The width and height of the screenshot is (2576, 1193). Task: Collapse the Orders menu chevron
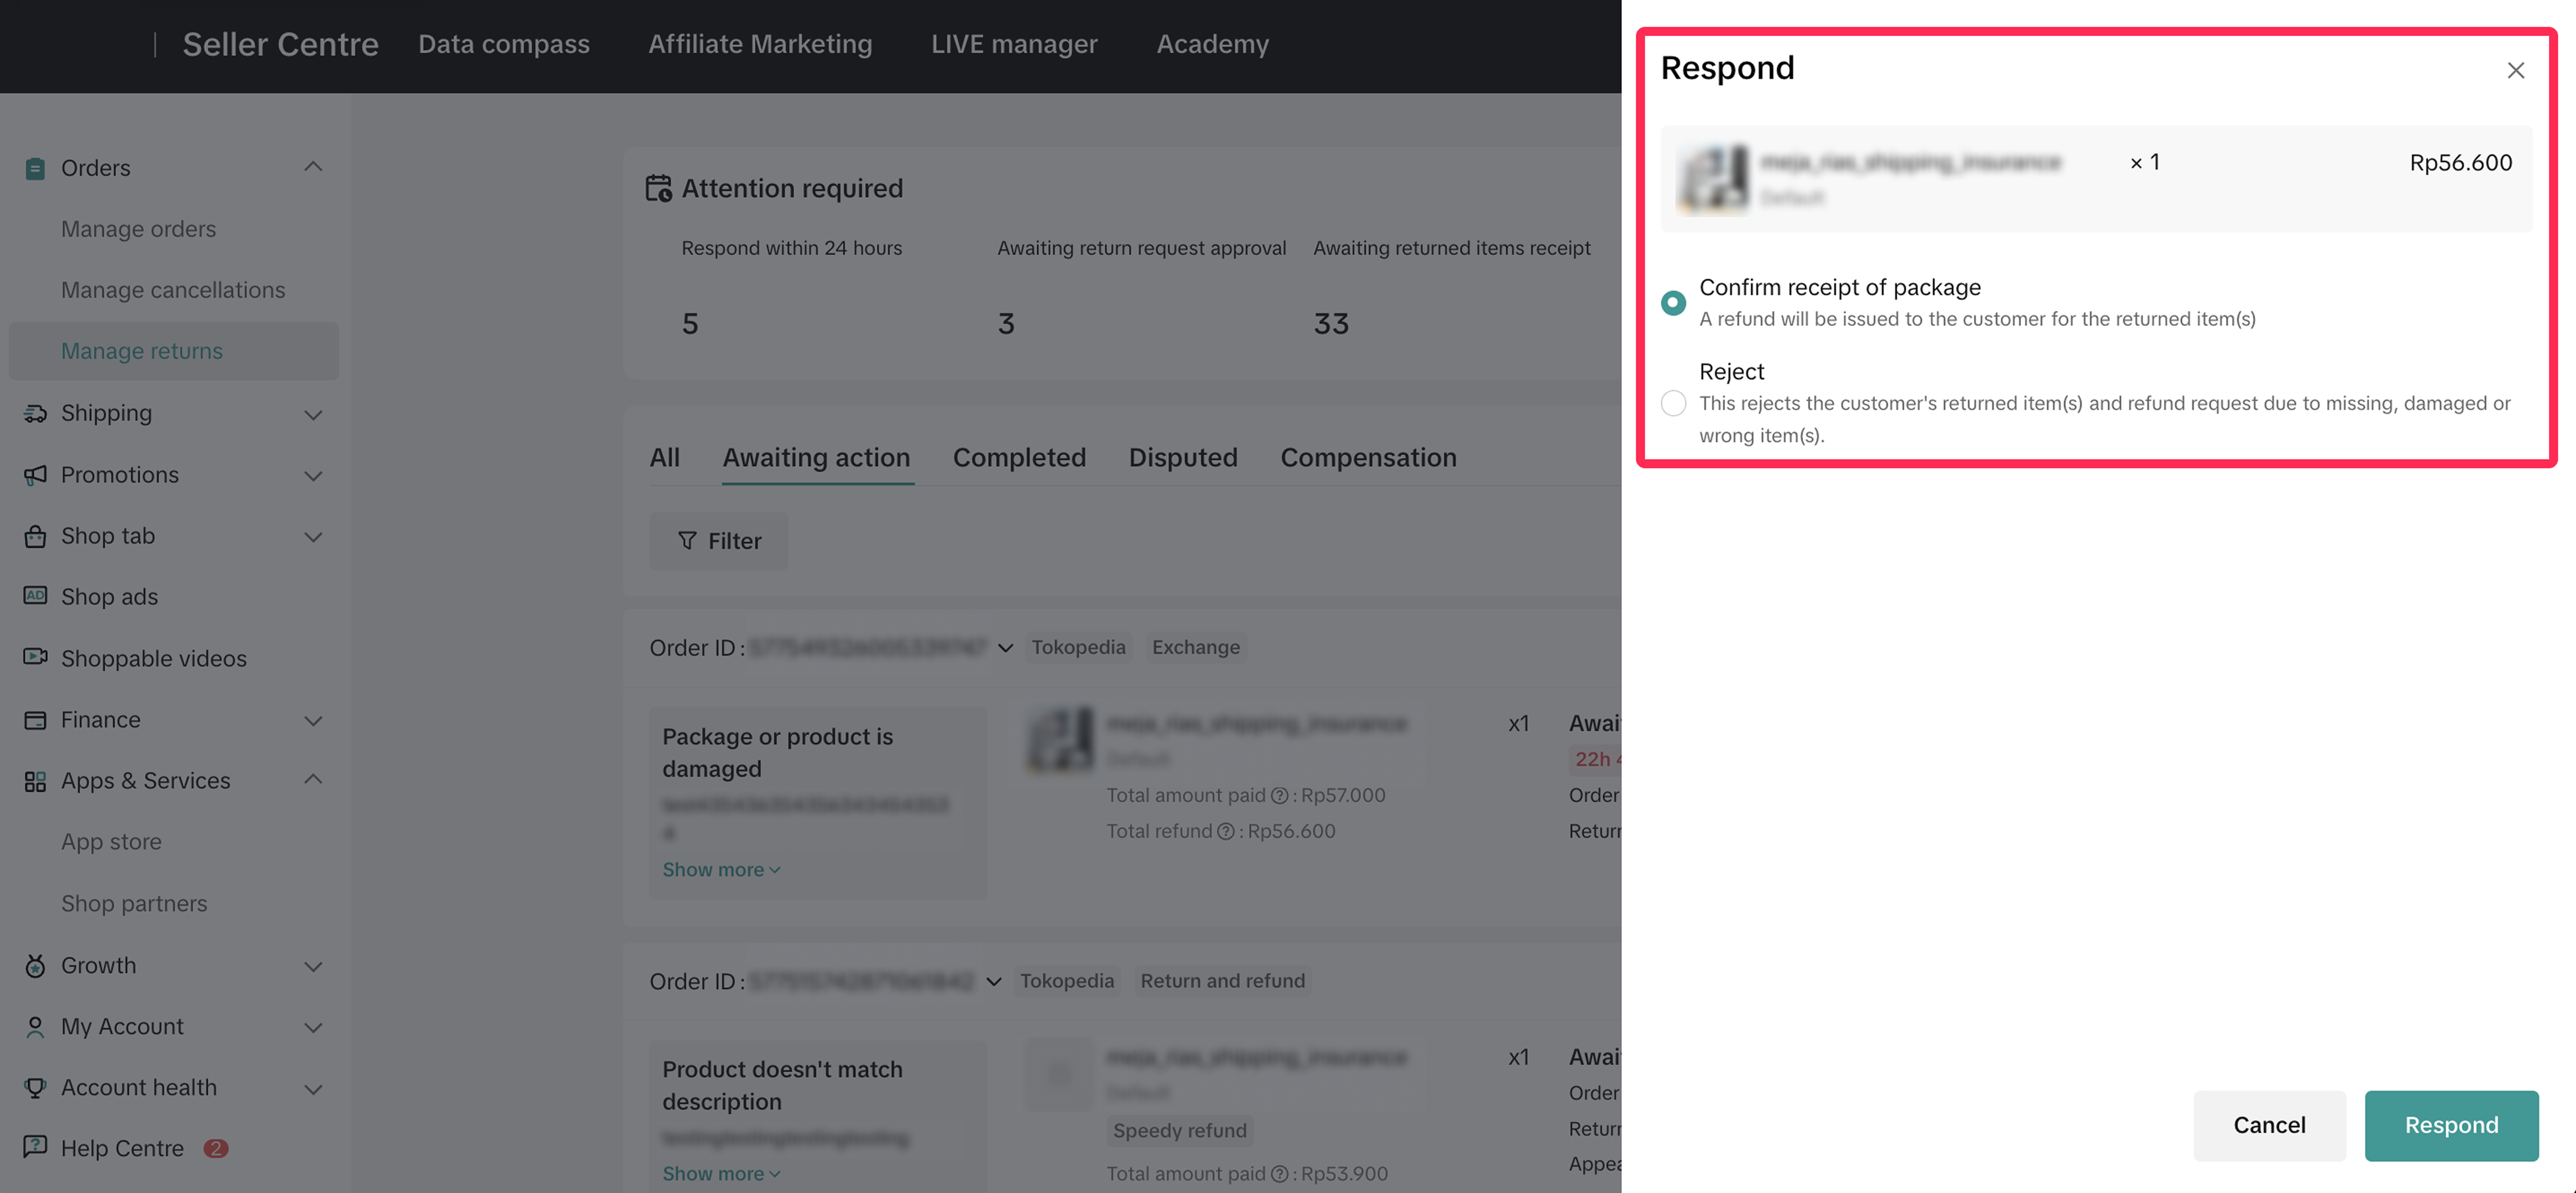point(313,167)
